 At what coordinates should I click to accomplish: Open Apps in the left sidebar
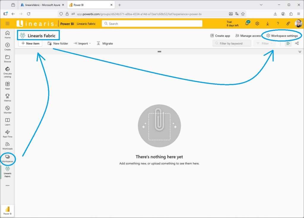point(7,86)
